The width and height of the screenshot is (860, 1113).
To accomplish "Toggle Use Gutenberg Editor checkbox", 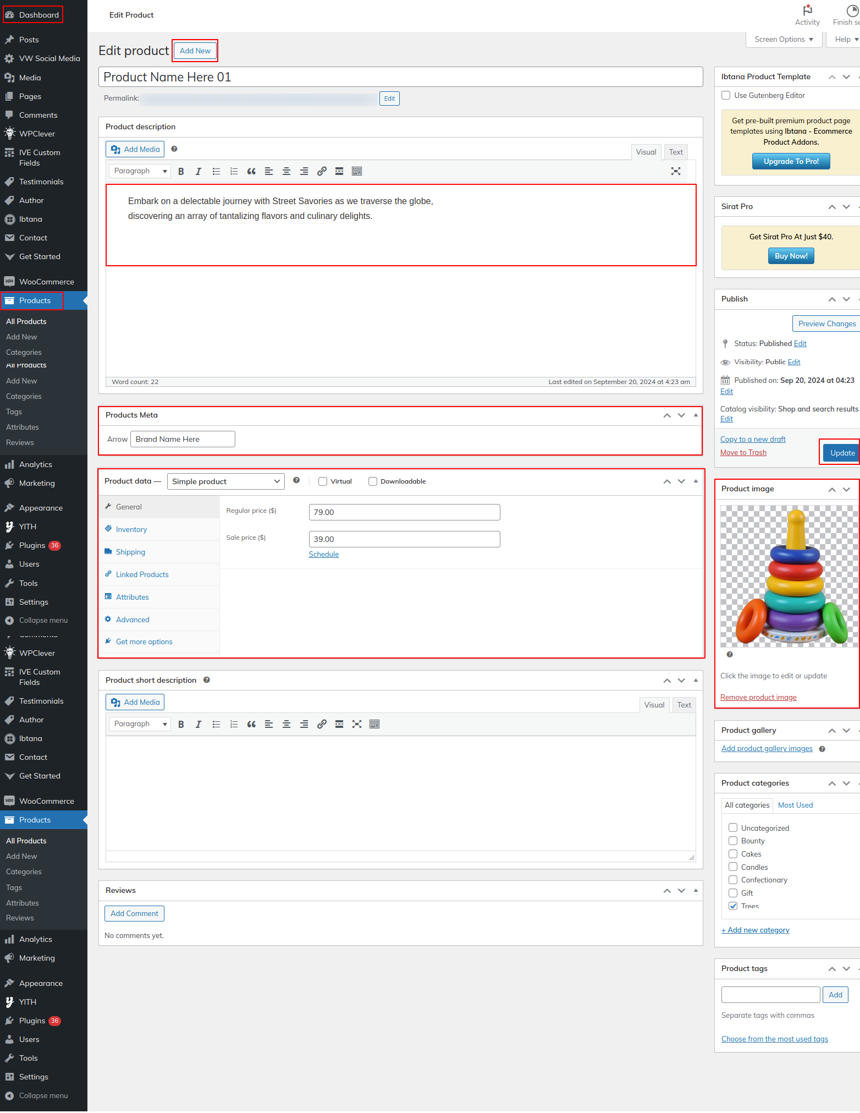I will pyautogui.click(x=726, y=96).
